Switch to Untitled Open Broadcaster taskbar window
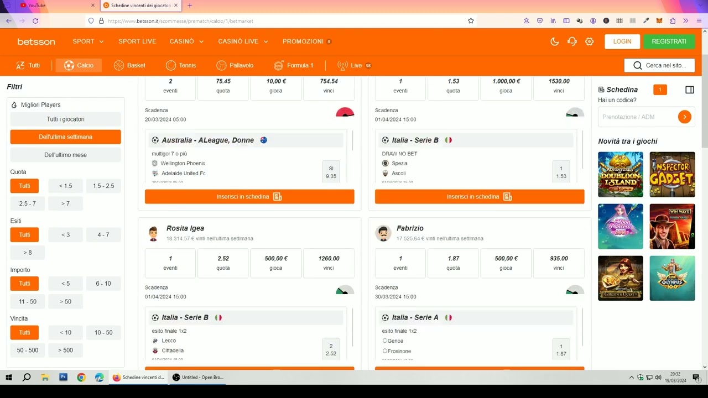Image resolution: width=708 pixels, height=398 pixels. pyautogui.click(x=199, y=378)
